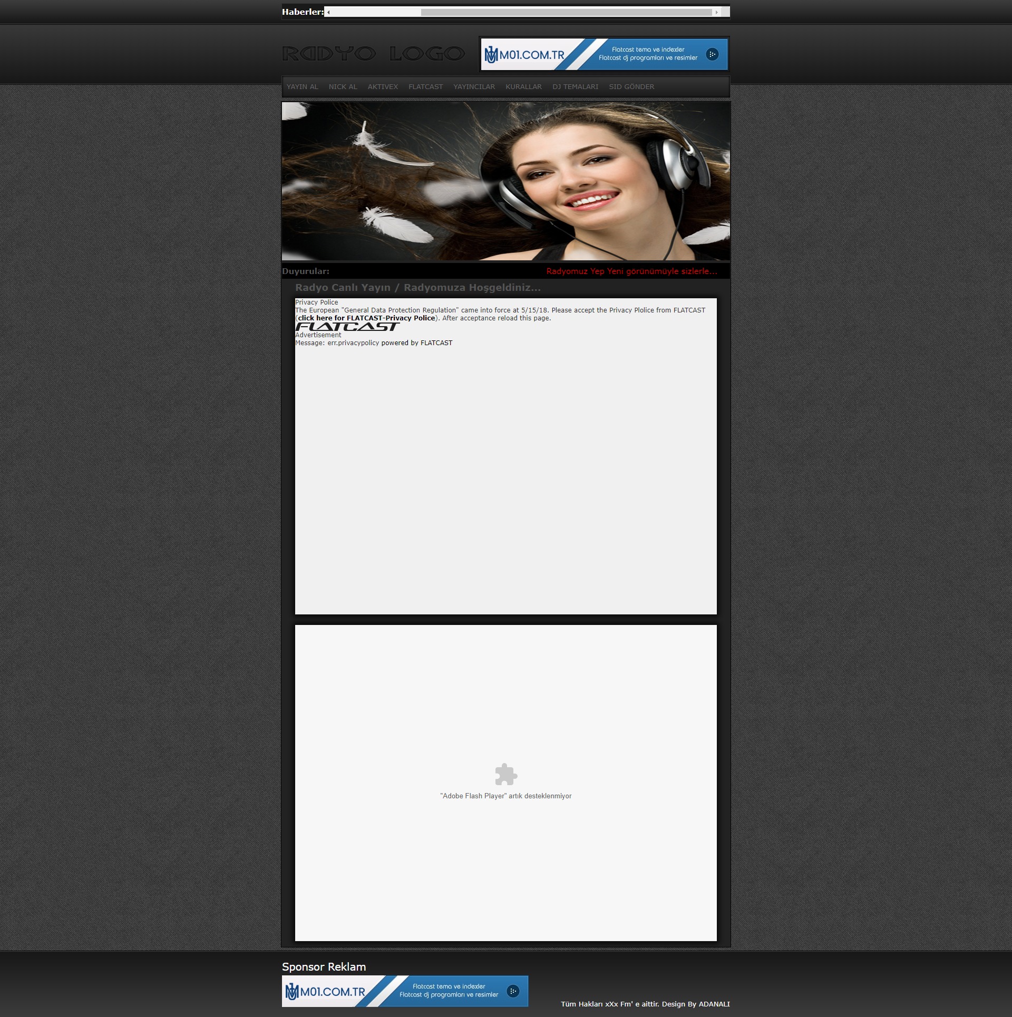The height and width of the screenshot is (1017, 1012).
Task: Click the left arrow of Haberler scrollbar
Action: [328, 12]
